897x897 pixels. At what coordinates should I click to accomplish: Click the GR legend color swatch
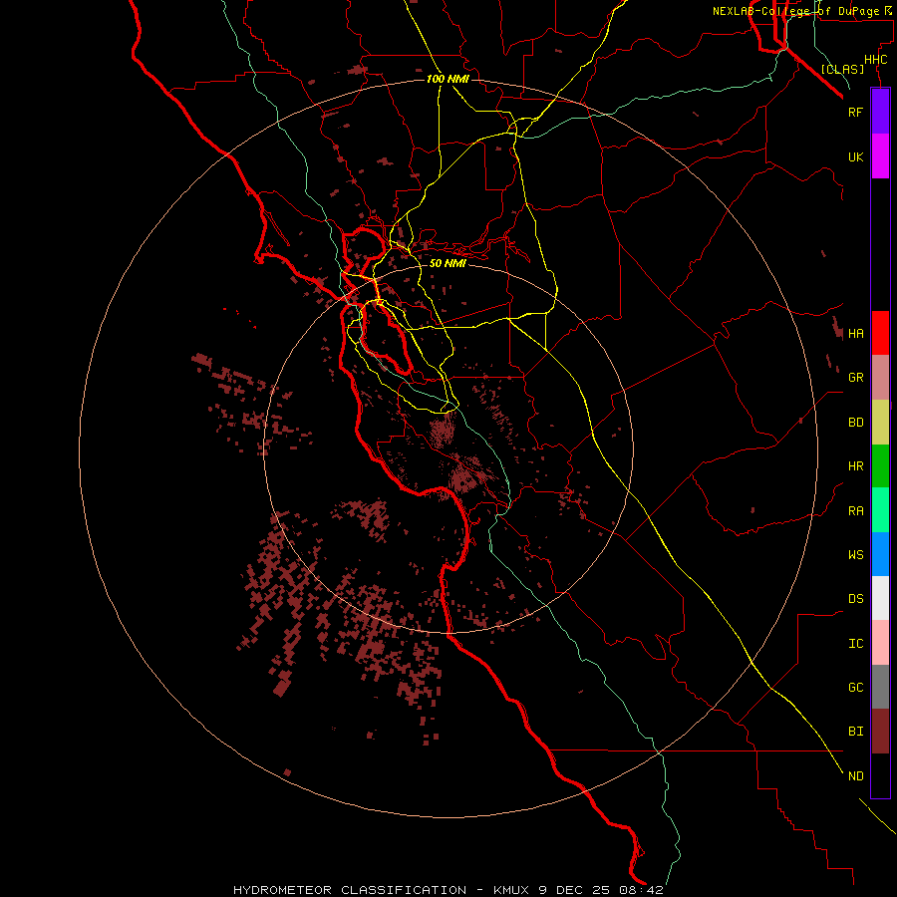click(880, 378)
